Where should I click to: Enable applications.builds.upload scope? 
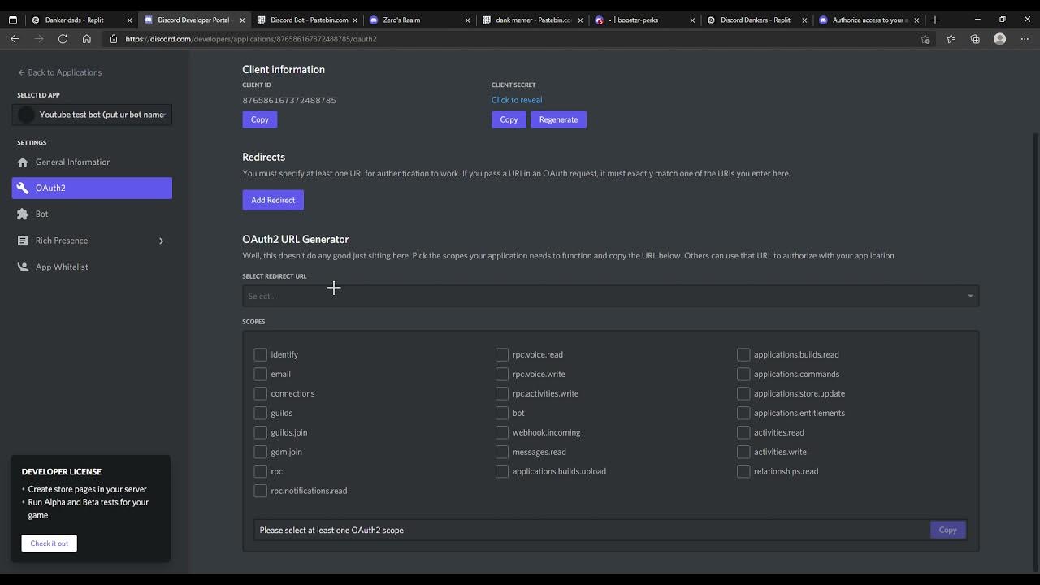[x=502, y=471]
